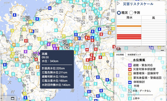167x101 pixels.
Task: Click the 高橋 water level tooltip
Action: pos(57,69)
